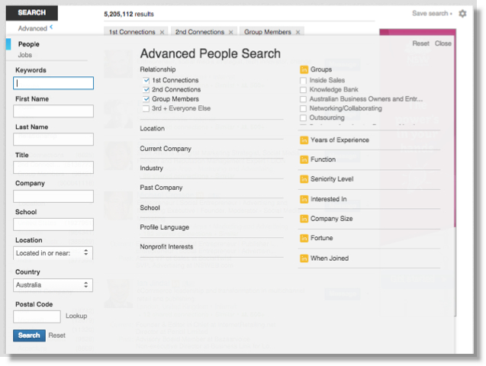Image resolution: width=486 pixels, height=366 pixels.
Task: Remove the 1st Connections filter tag
Action: pyautogui.click(x=162, y=32)
